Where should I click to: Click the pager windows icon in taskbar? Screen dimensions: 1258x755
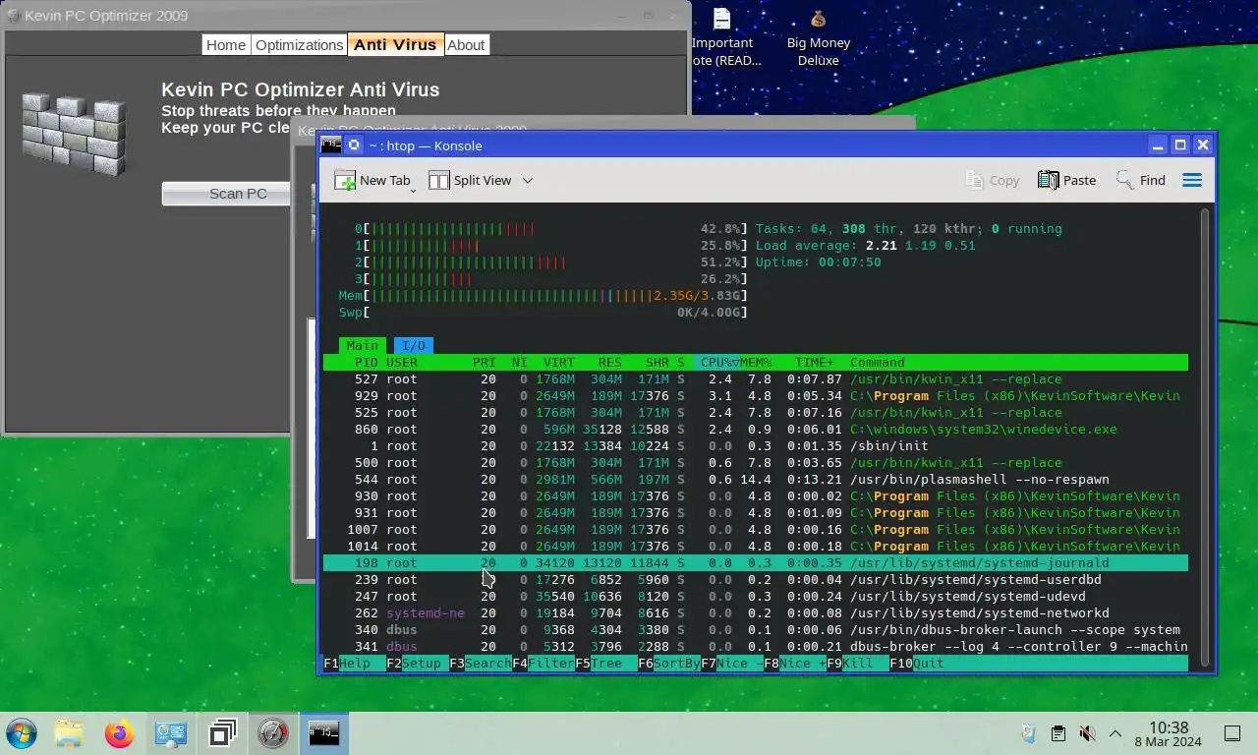[222, 733]
